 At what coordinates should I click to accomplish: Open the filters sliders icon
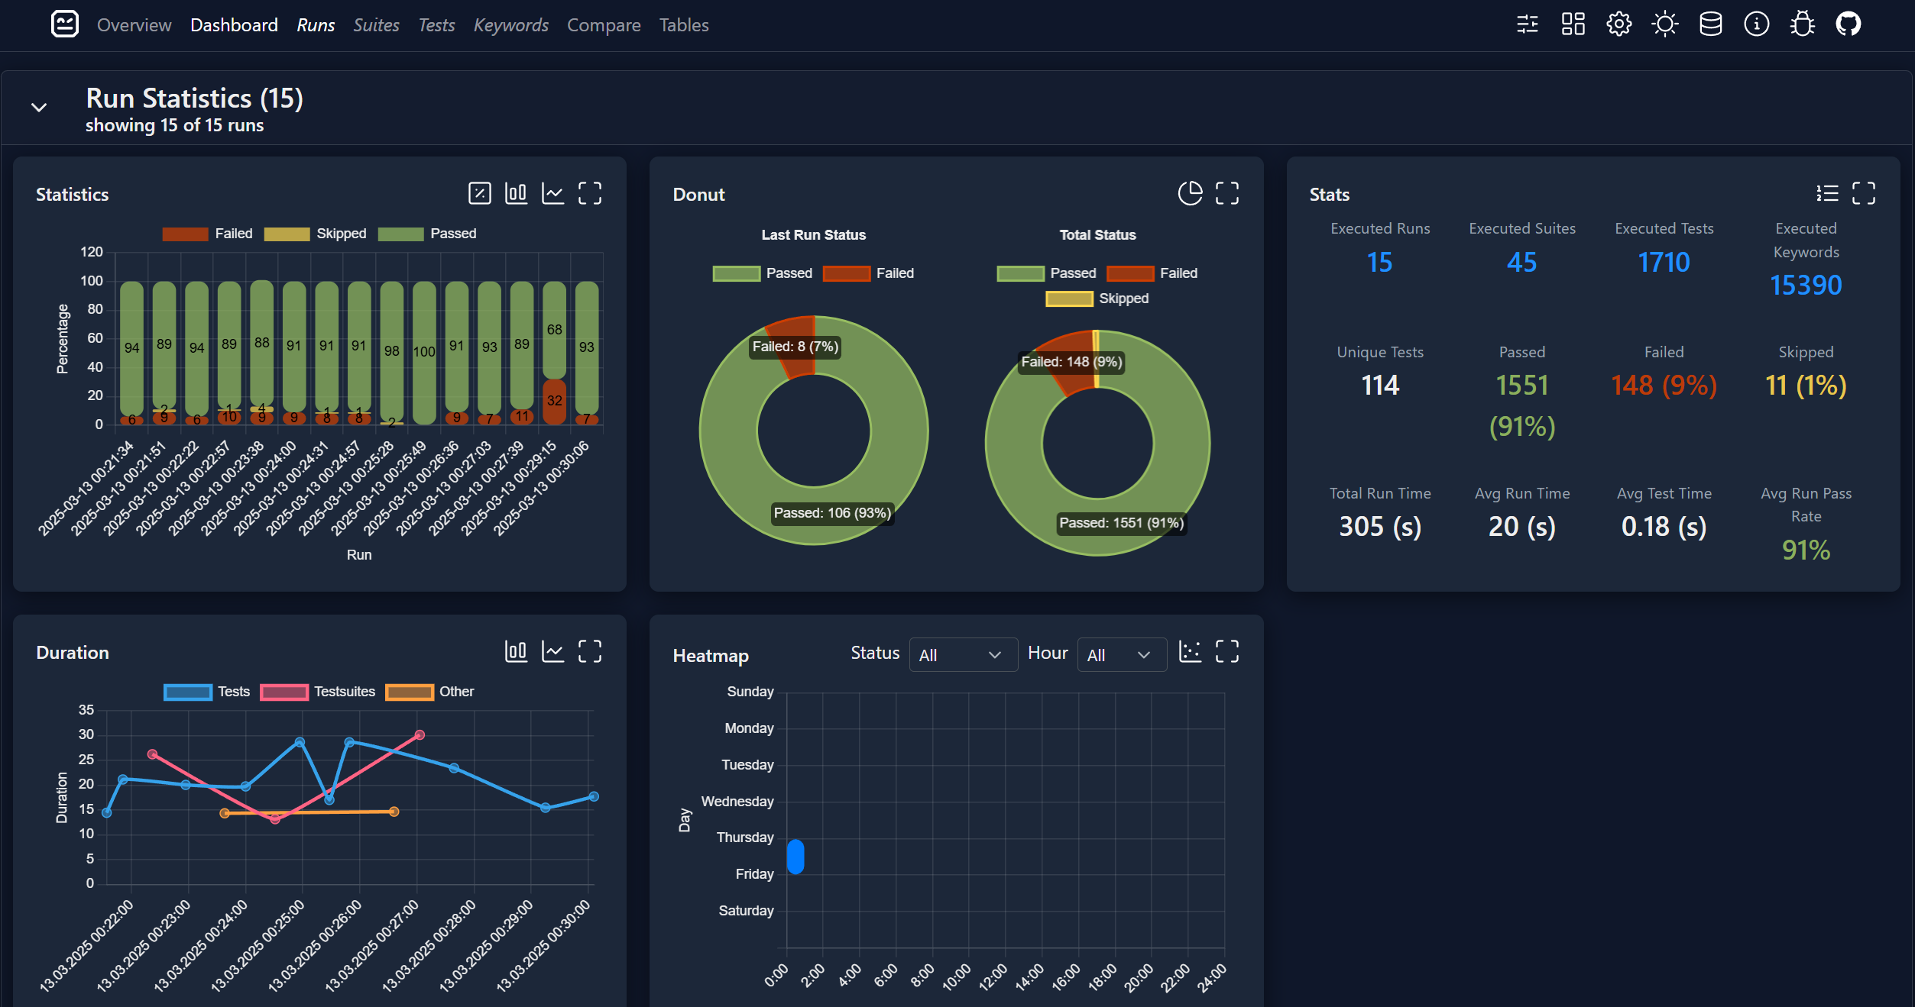1527,24
